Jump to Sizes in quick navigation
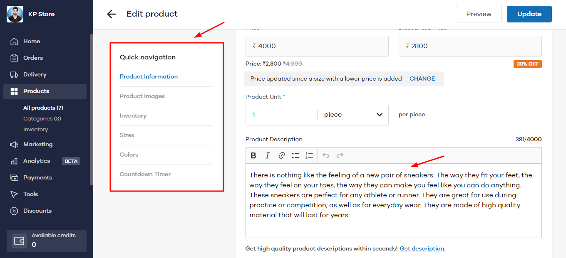 pos(127,135)
